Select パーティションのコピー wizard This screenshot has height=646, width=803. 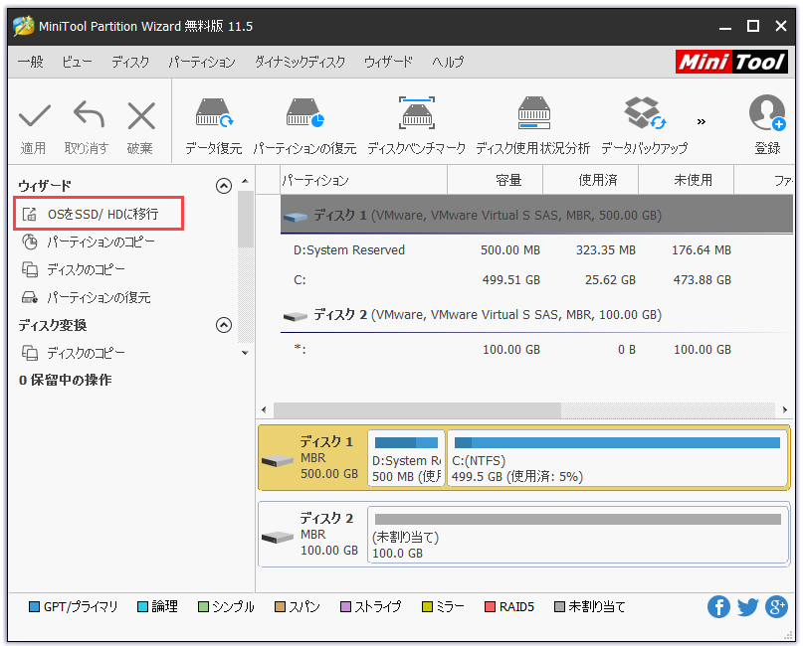pos(89,242)
